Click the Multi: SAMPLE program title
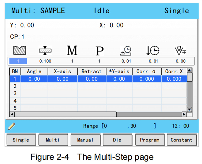Screen dimensions: 202x164 coord(38,11)
